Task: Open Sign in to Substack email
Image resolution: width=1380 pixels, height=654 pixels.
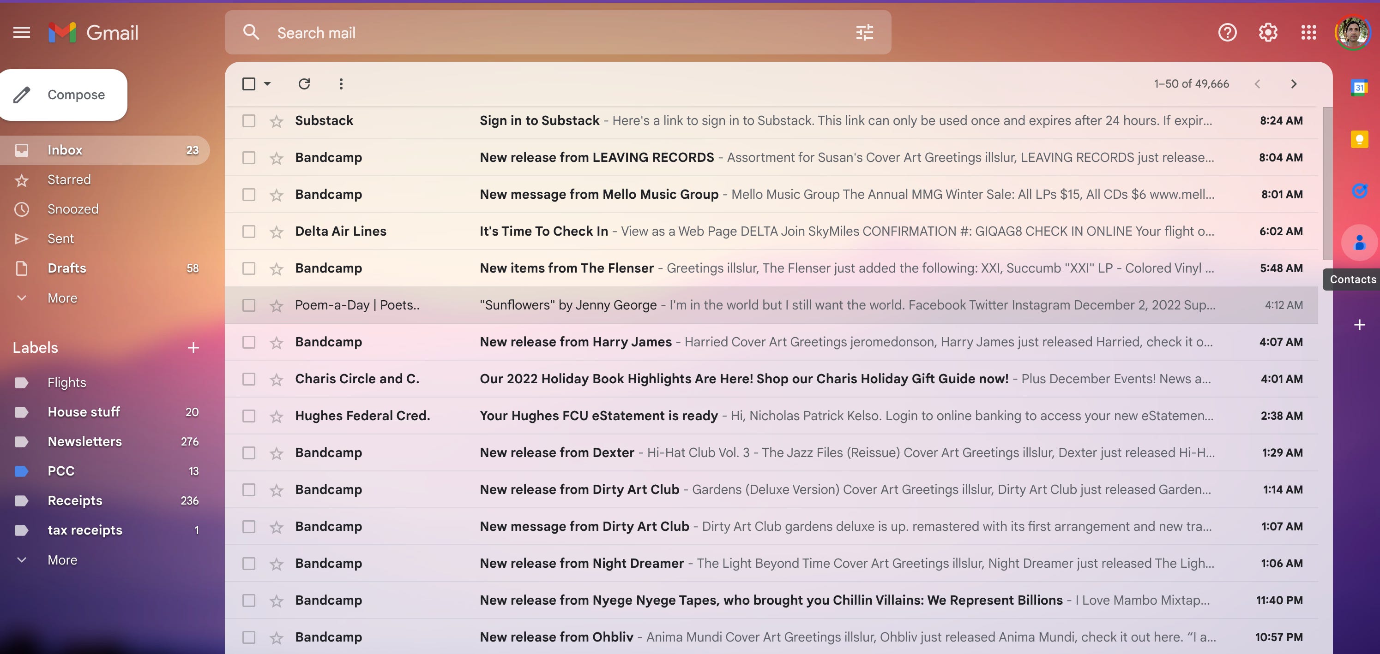Action: [x=771, y=121]
